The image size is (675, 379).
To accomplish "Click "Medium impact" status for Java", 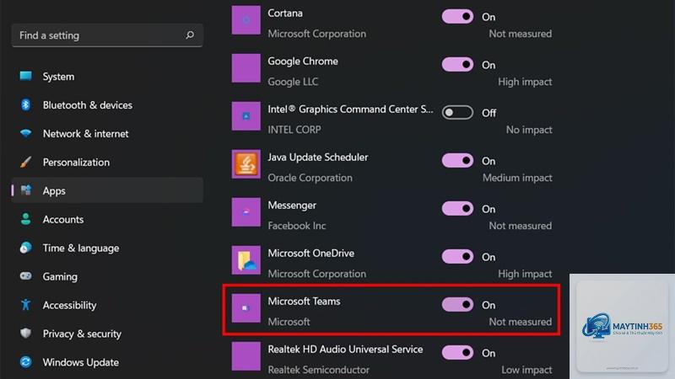I will (x=517, y=178).
